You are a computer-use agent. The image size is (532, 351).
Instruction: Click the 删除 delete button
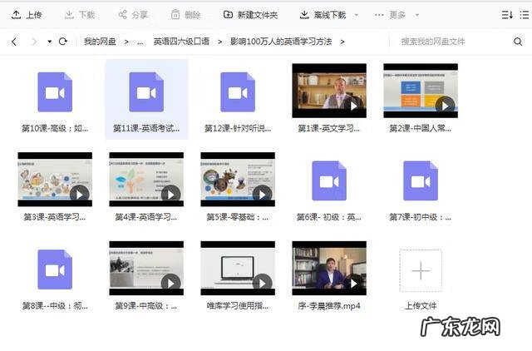(185, 15)
